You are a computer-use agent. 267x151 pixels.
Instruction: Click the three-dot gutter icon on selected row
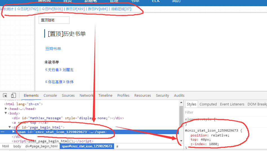[3, 132]
